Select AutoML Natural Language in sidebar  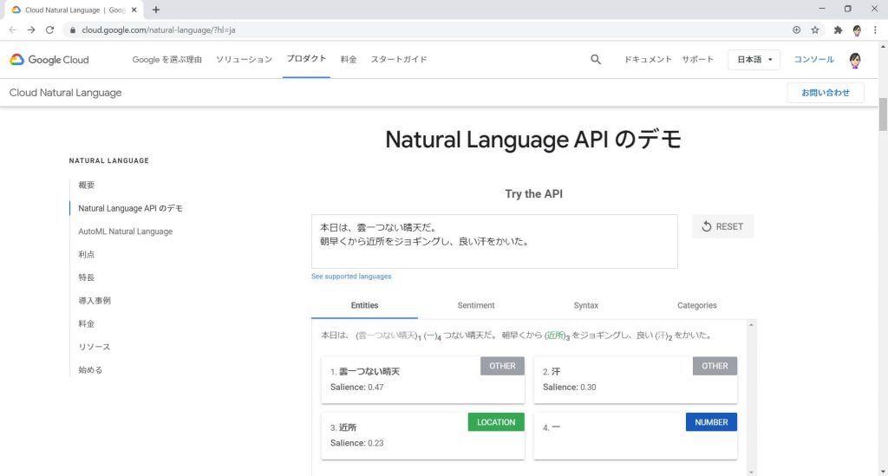pyautogui.click(x=125, y=231)
